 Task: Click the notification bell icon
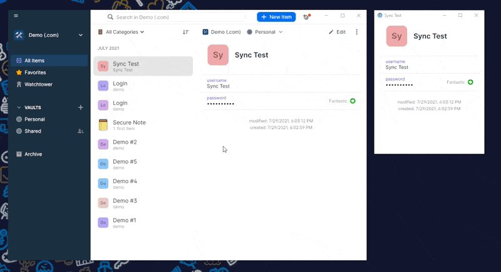click(x=306, y=17)
